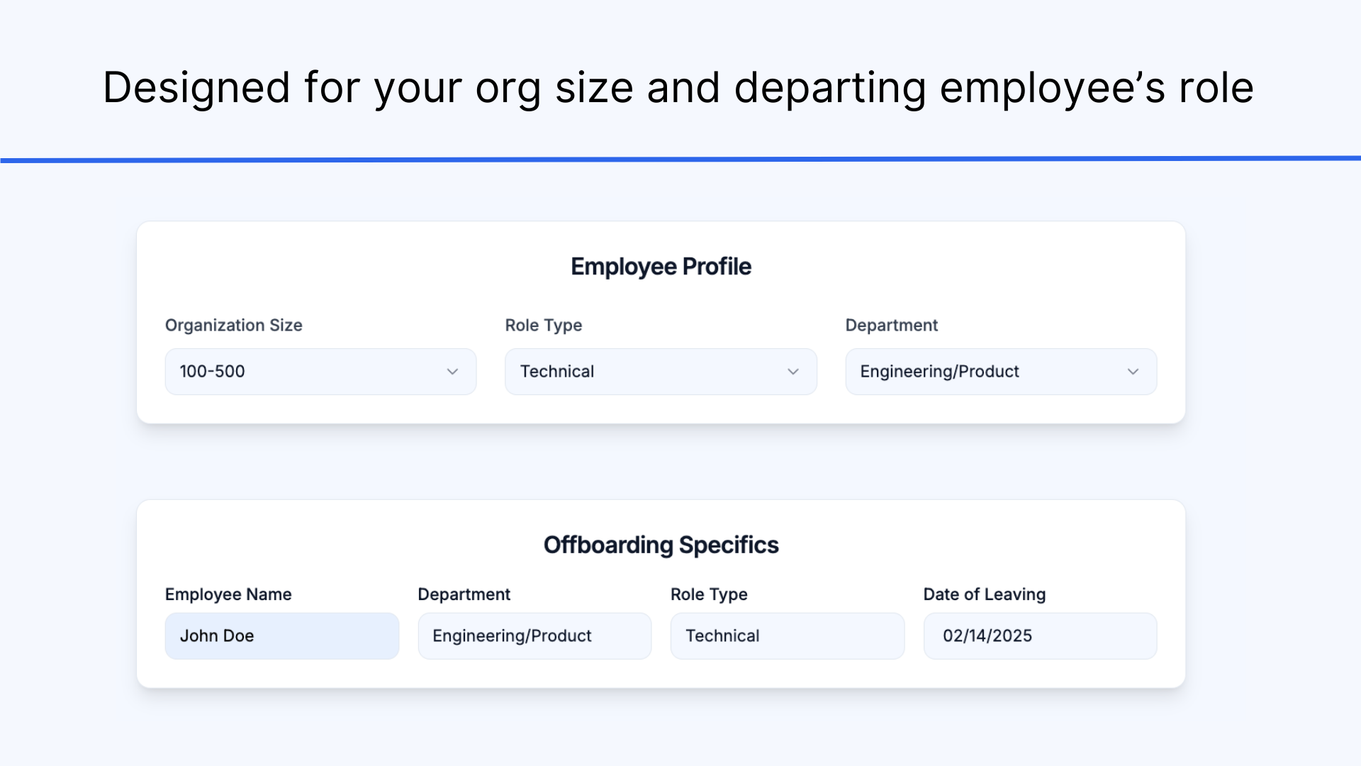Click the chevron in the Organization Size box
The height and width of the screenshot is (766, 1361).
click(x=452, y=372)
